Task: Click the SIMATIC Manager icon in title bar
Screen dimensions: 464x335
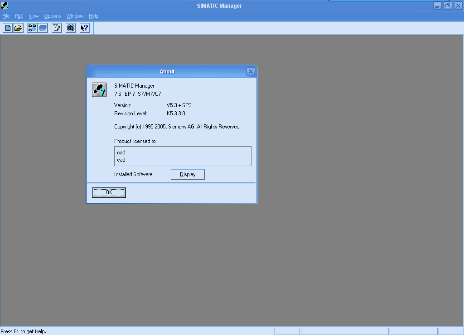Action: tap(5, 5)
